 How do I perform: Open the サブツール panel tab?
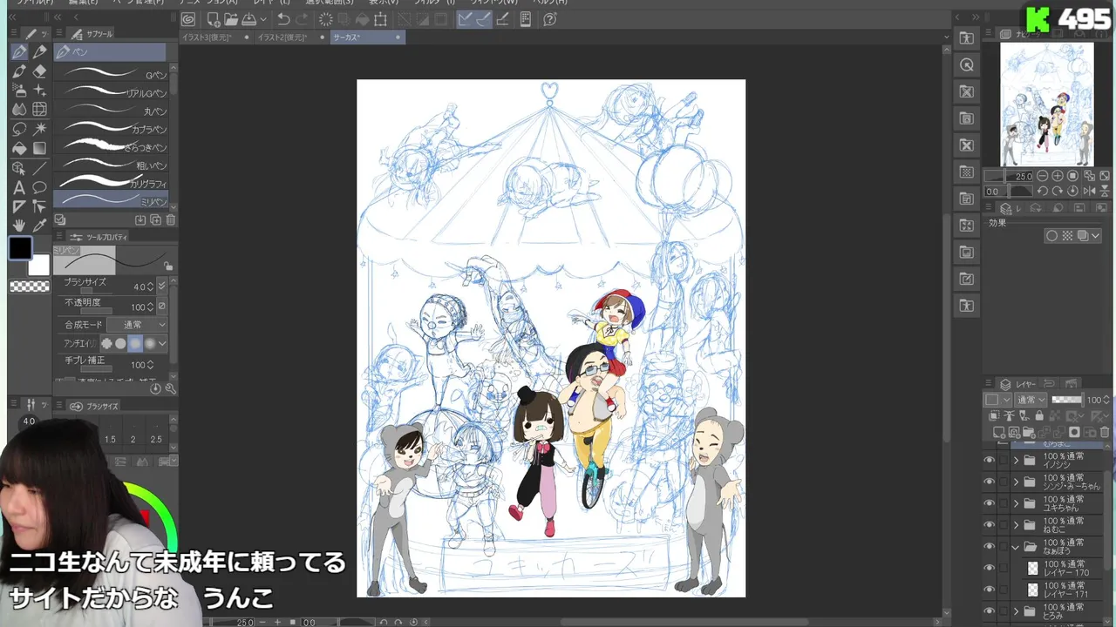(x=93, y=34)
